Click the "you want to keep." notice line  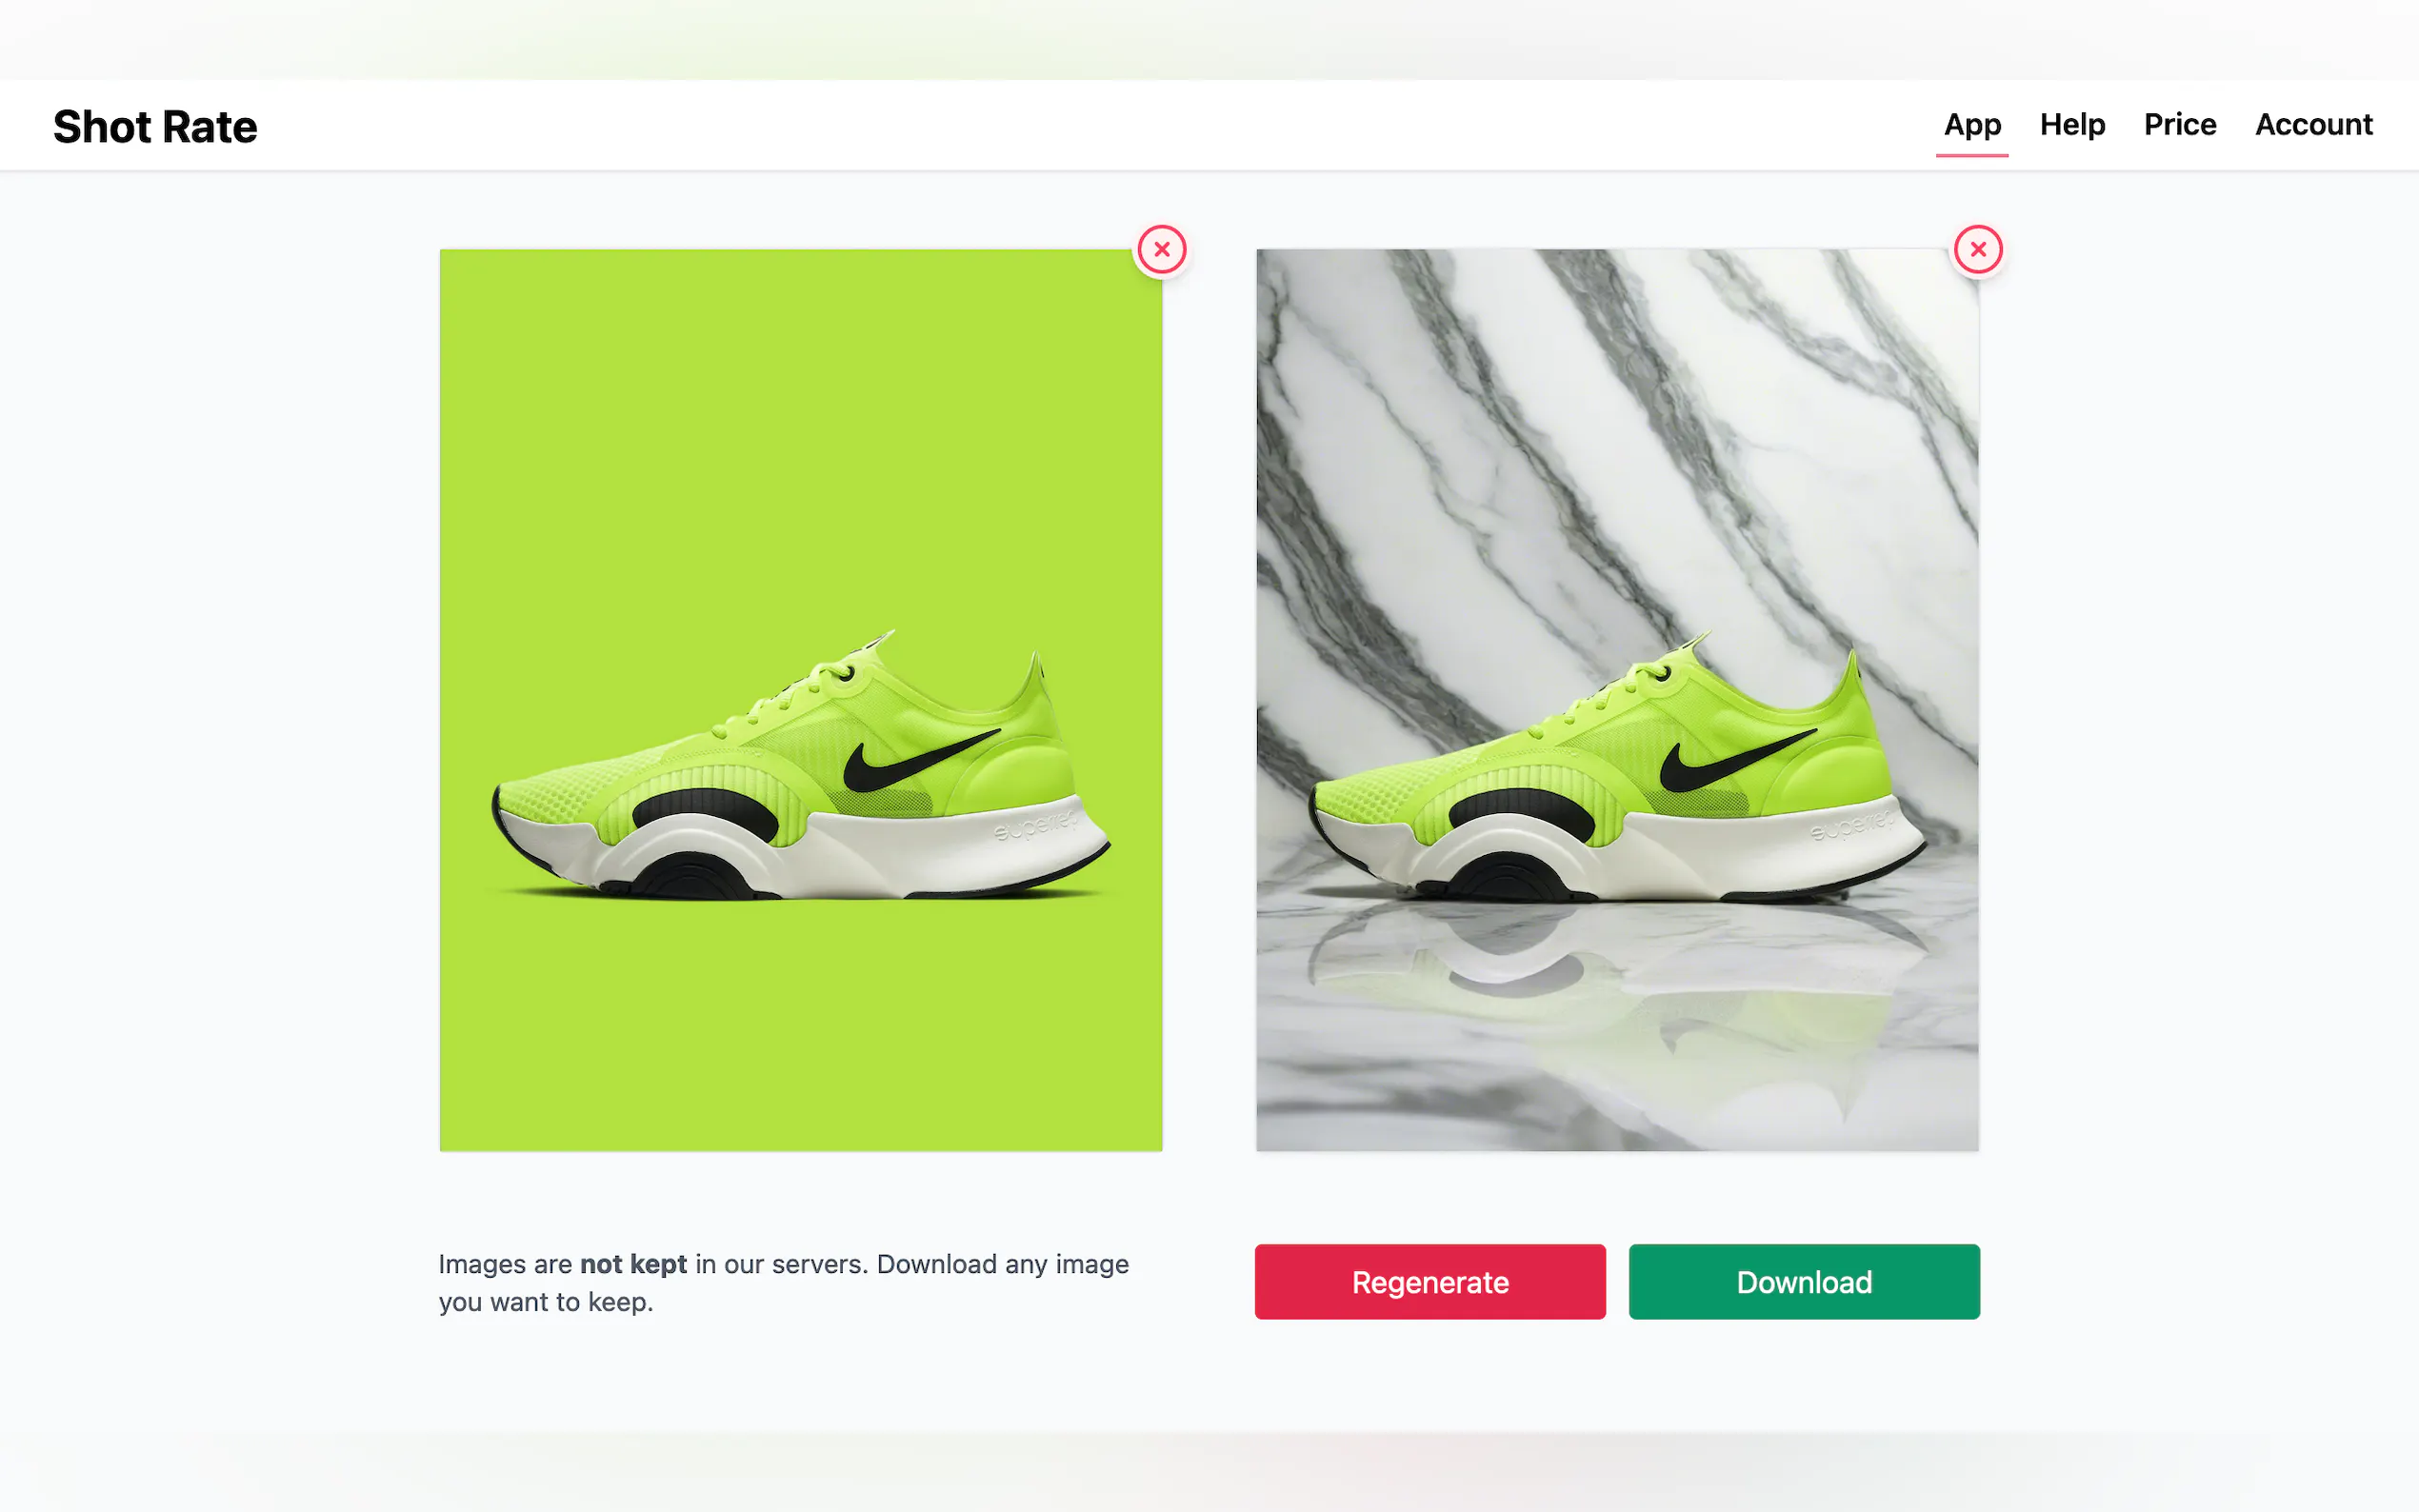point(546,1302)
